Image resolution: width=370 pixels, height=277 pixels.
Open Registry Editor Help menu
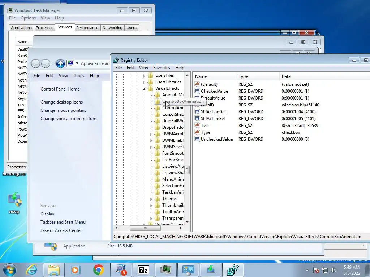tap(180, 67)
